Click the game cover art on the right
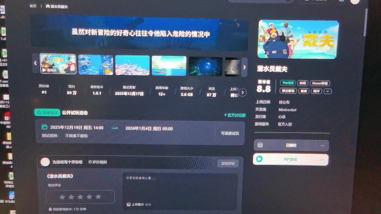 (298, 39)
